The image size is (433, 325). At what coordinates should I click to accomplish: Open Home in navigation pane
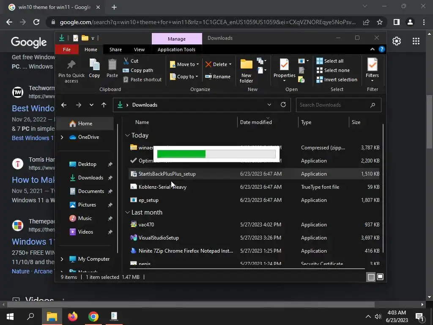tap(85, 124)
